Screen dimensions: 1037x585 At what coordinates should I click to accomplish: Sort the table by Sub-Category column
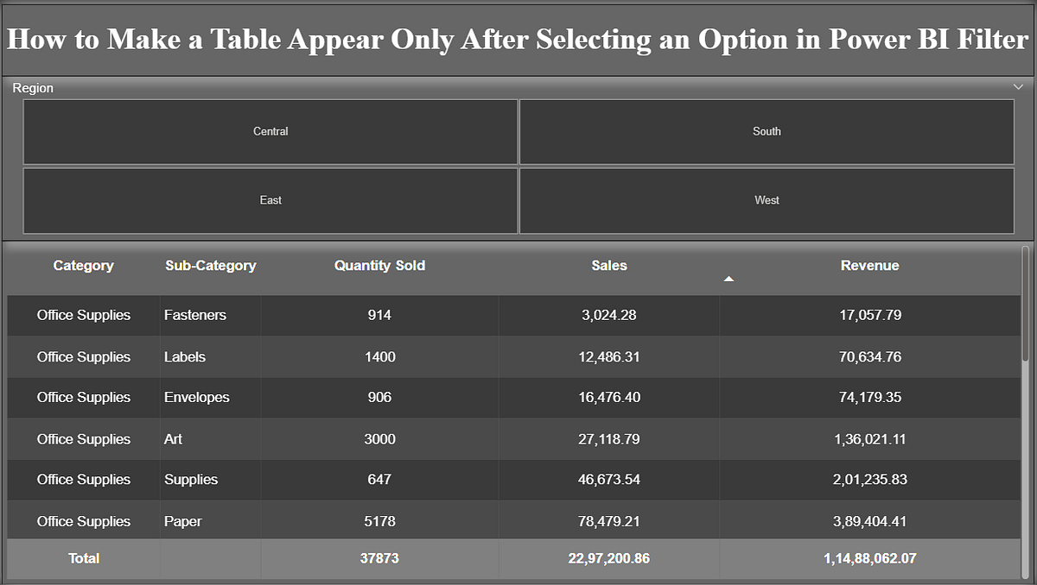point(210,266)
